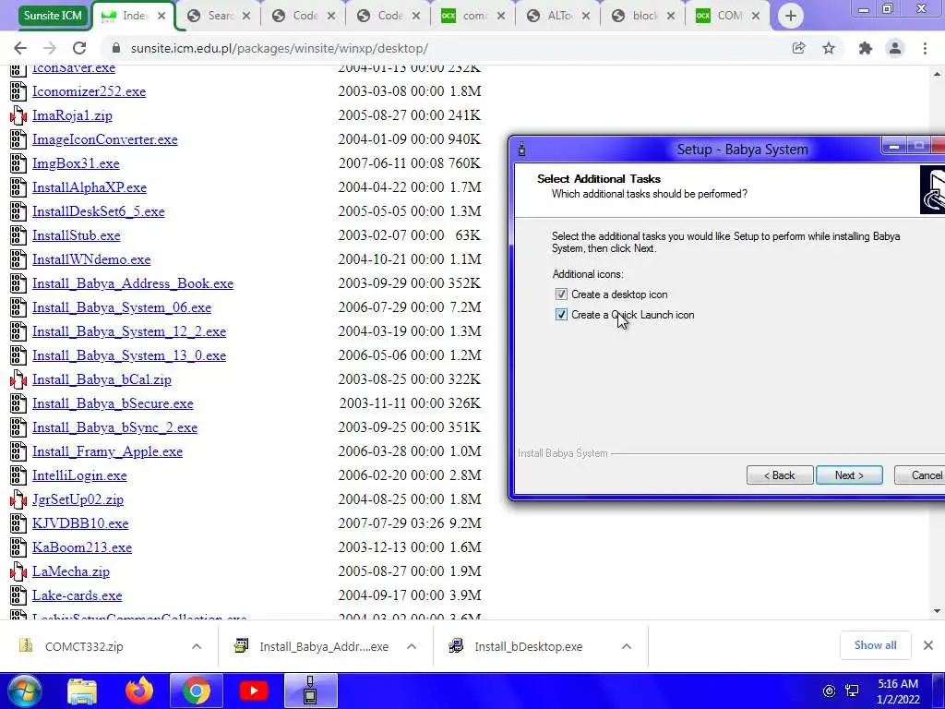
Task: Cancel the Babya System setup
Action: 920,475
